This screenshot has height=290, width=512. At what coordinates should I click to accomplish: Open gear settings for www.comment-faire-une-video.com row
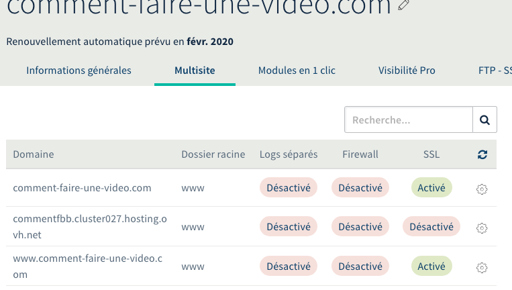coord(481,267)
